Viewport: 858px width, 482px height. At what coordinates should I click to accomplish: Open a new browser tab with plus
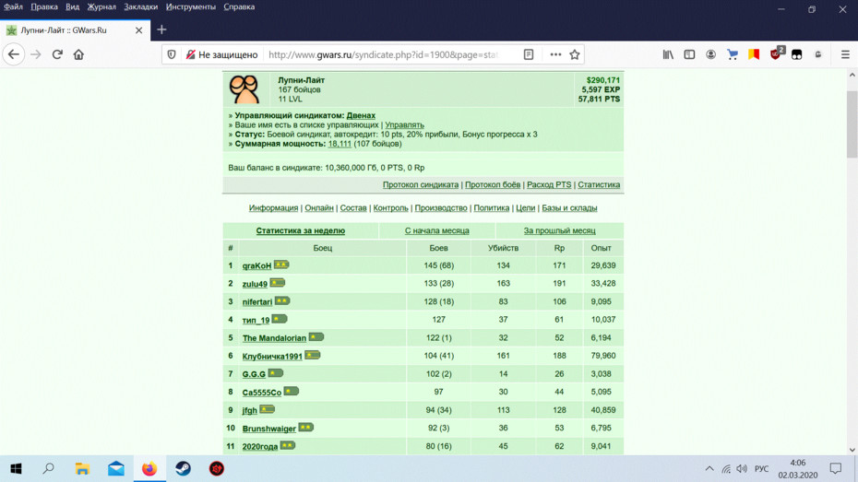coord(161,30)
